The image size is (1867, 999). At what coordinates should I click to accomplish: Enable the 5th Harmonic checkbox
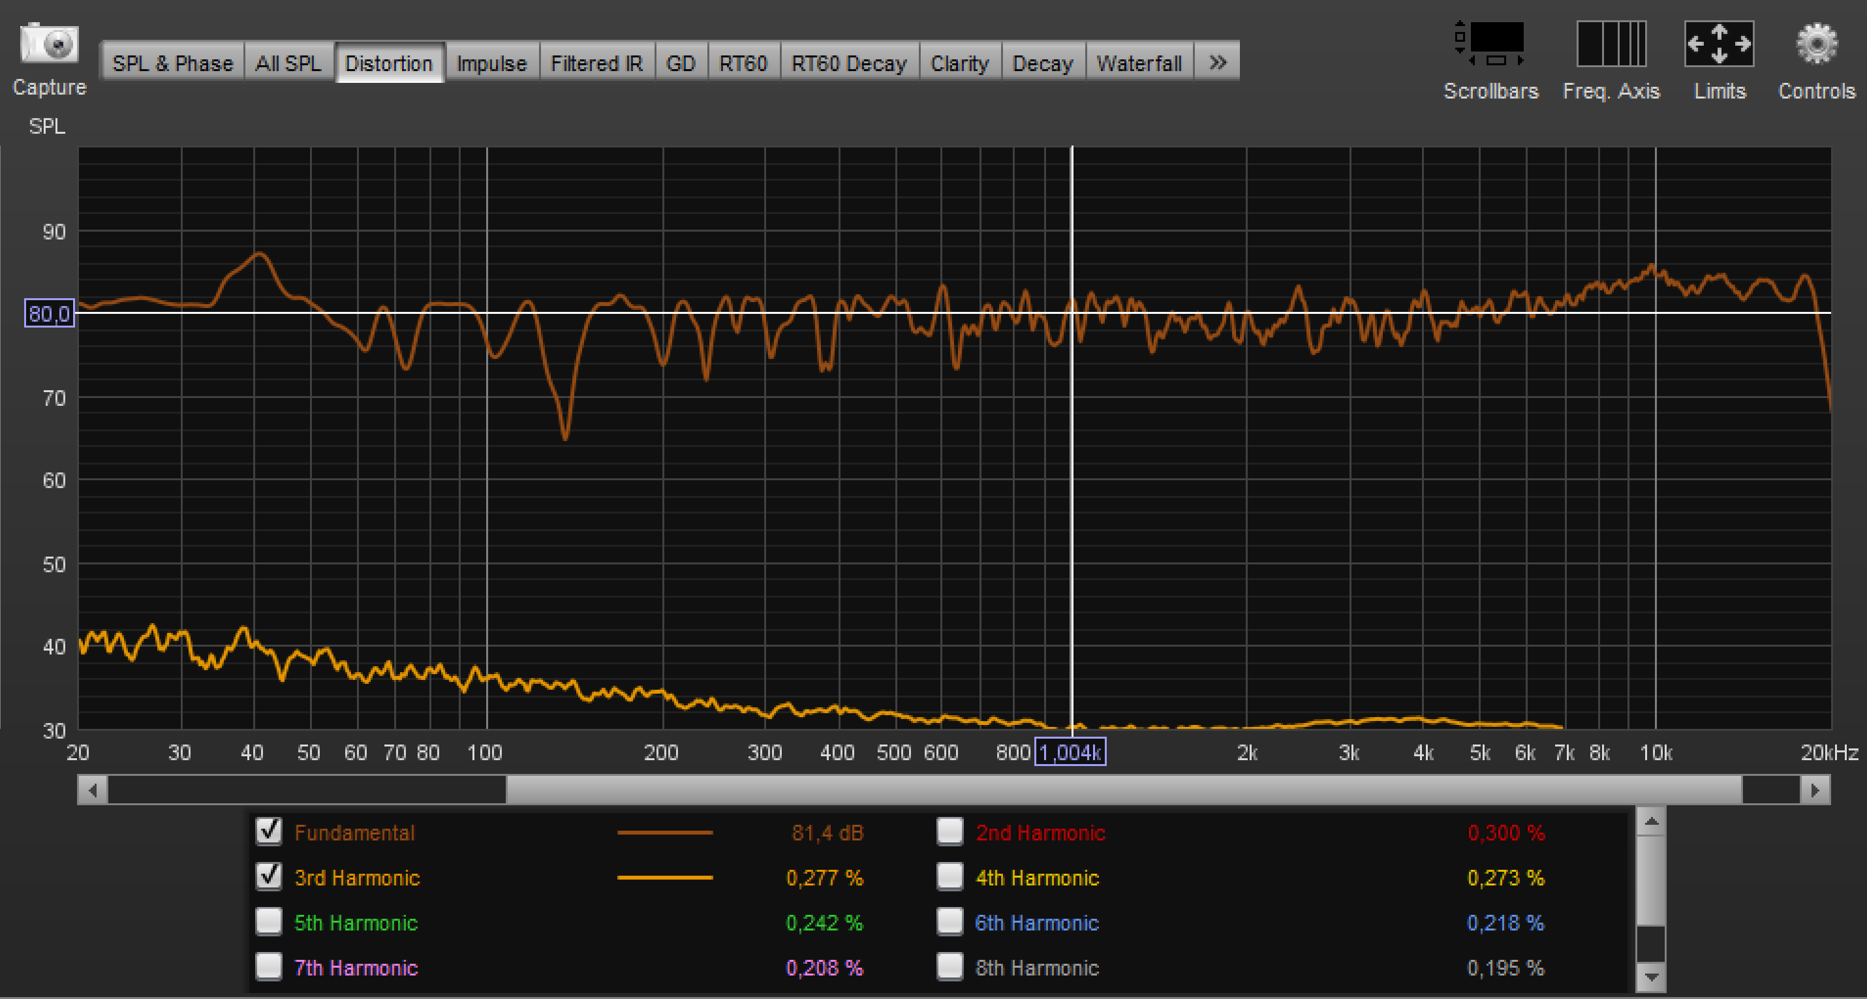click(x=269, y=921)
